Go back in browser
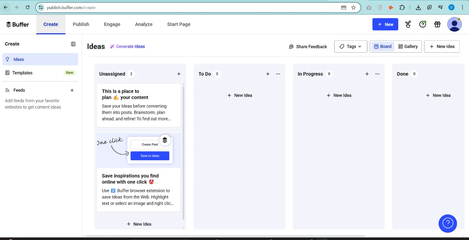 5,7
